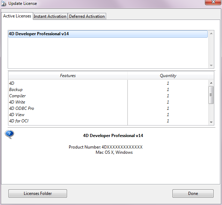Switch to the Instant Activation tab
Screen dimensions: 222x205
[x=50, y=16]
